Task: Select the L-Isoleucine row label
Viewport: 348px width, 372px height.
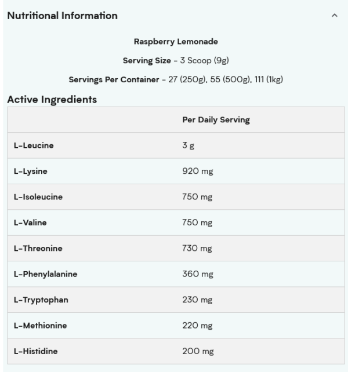Action: tap(38, 197)
